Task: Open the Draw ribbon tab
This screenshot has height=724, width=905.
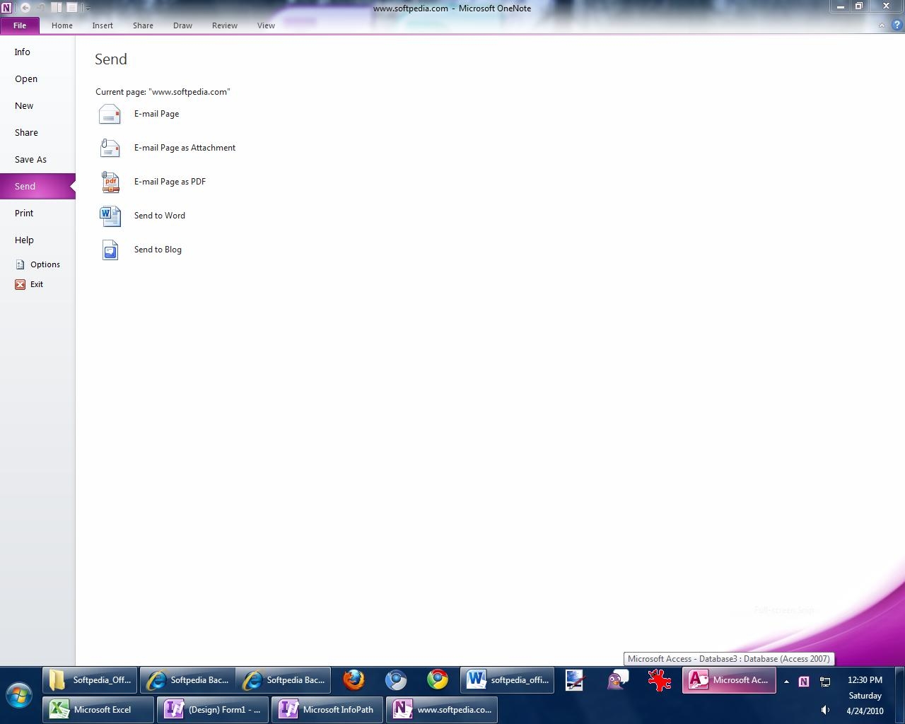Action: point(182,25)
